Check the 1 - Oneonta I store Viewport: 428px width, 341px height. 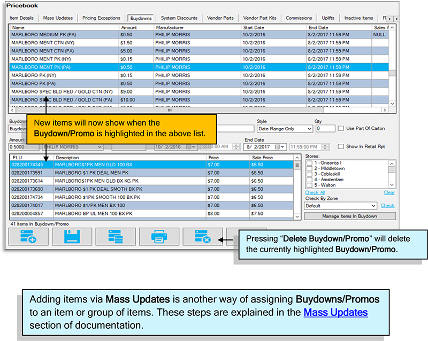pyautogui.click(x=310, y=163)
